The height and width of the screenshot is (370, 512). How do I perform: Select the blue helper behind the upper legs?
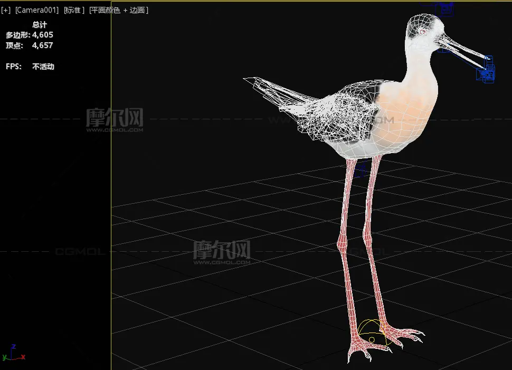[360, 169]
